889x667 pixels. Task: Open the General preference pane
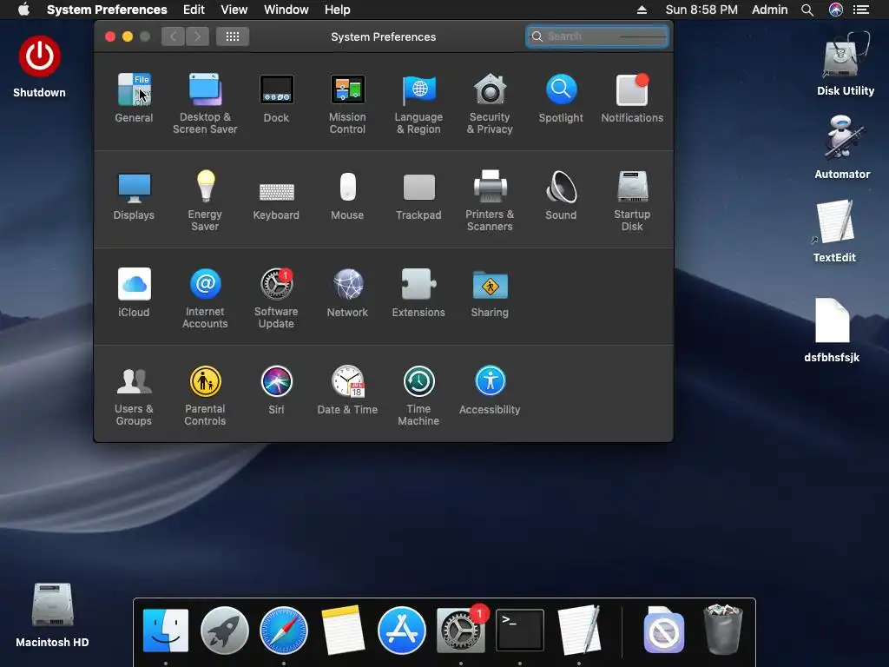click(x=134, y=98)
